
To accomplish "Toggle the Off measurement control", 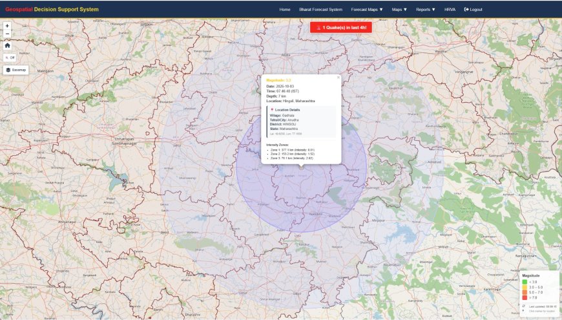I will 10,58.
